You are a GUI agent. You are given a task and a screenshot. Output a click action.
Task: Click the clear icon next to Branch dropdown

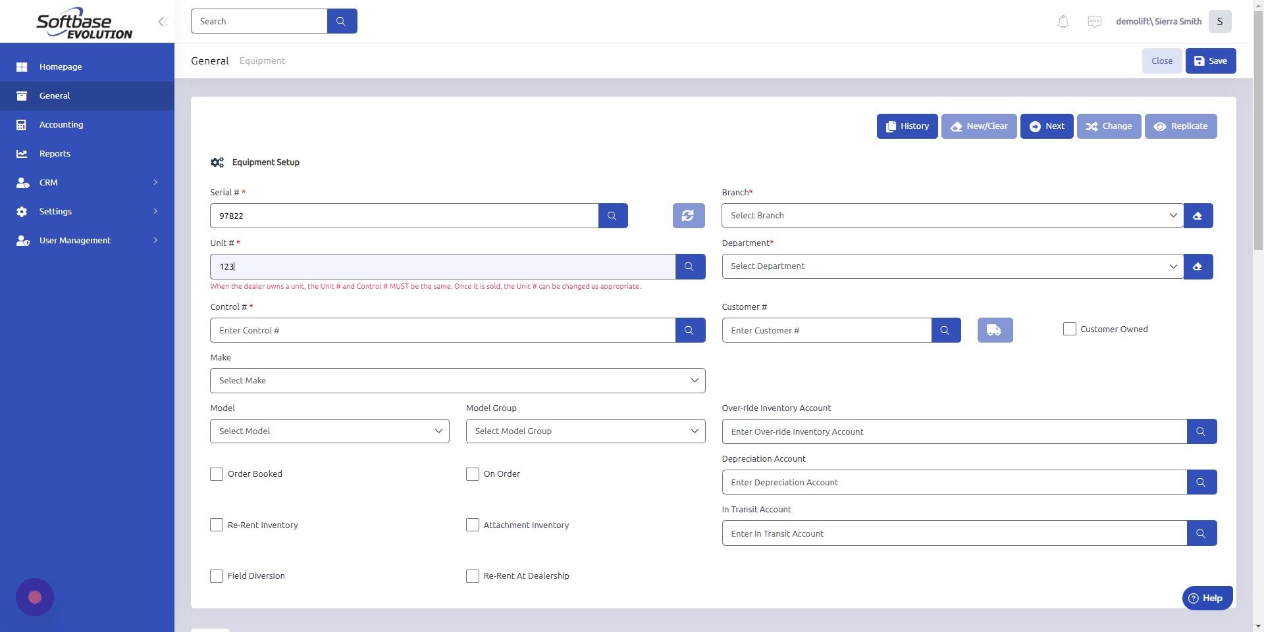[x=1198, y=215]
